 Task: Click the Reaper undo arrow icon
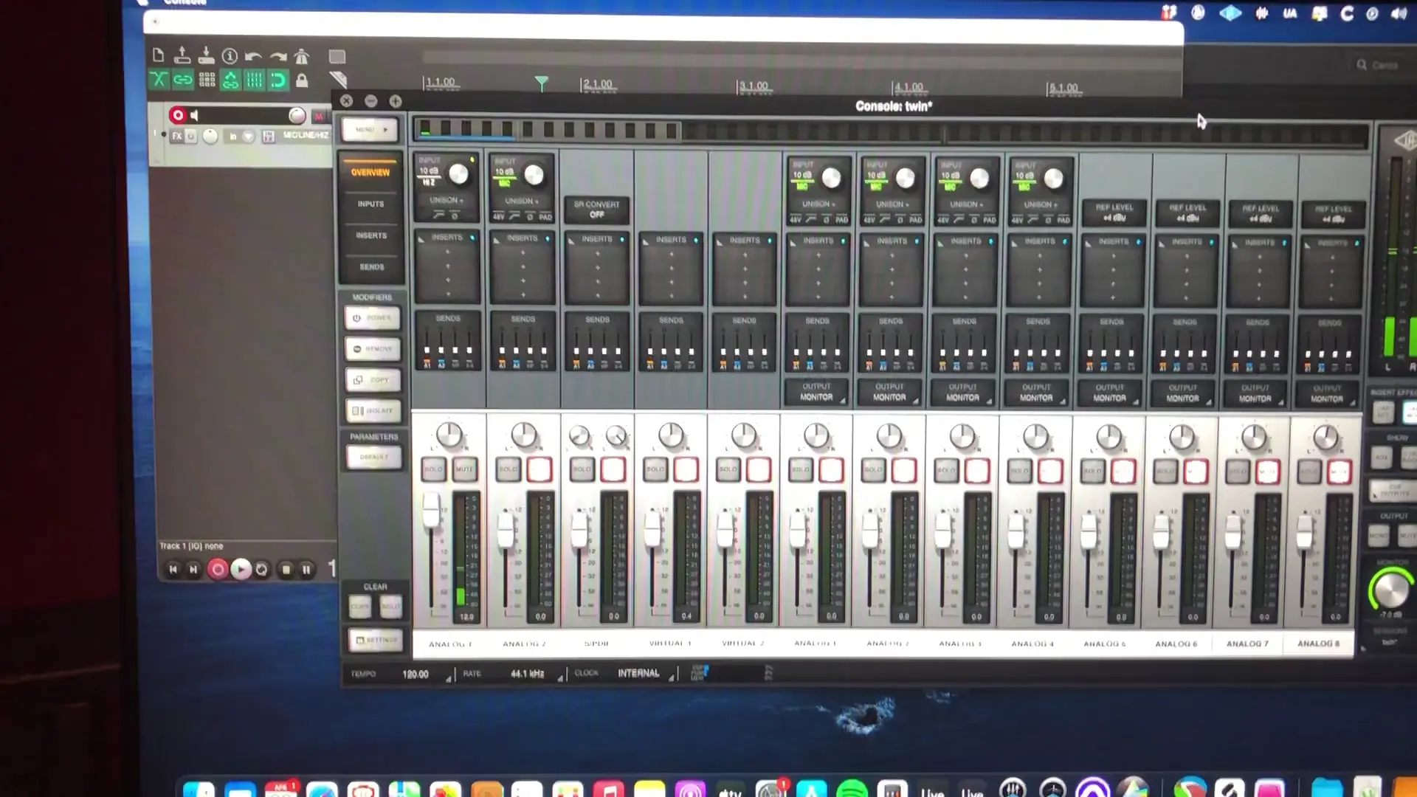point(253,57)
